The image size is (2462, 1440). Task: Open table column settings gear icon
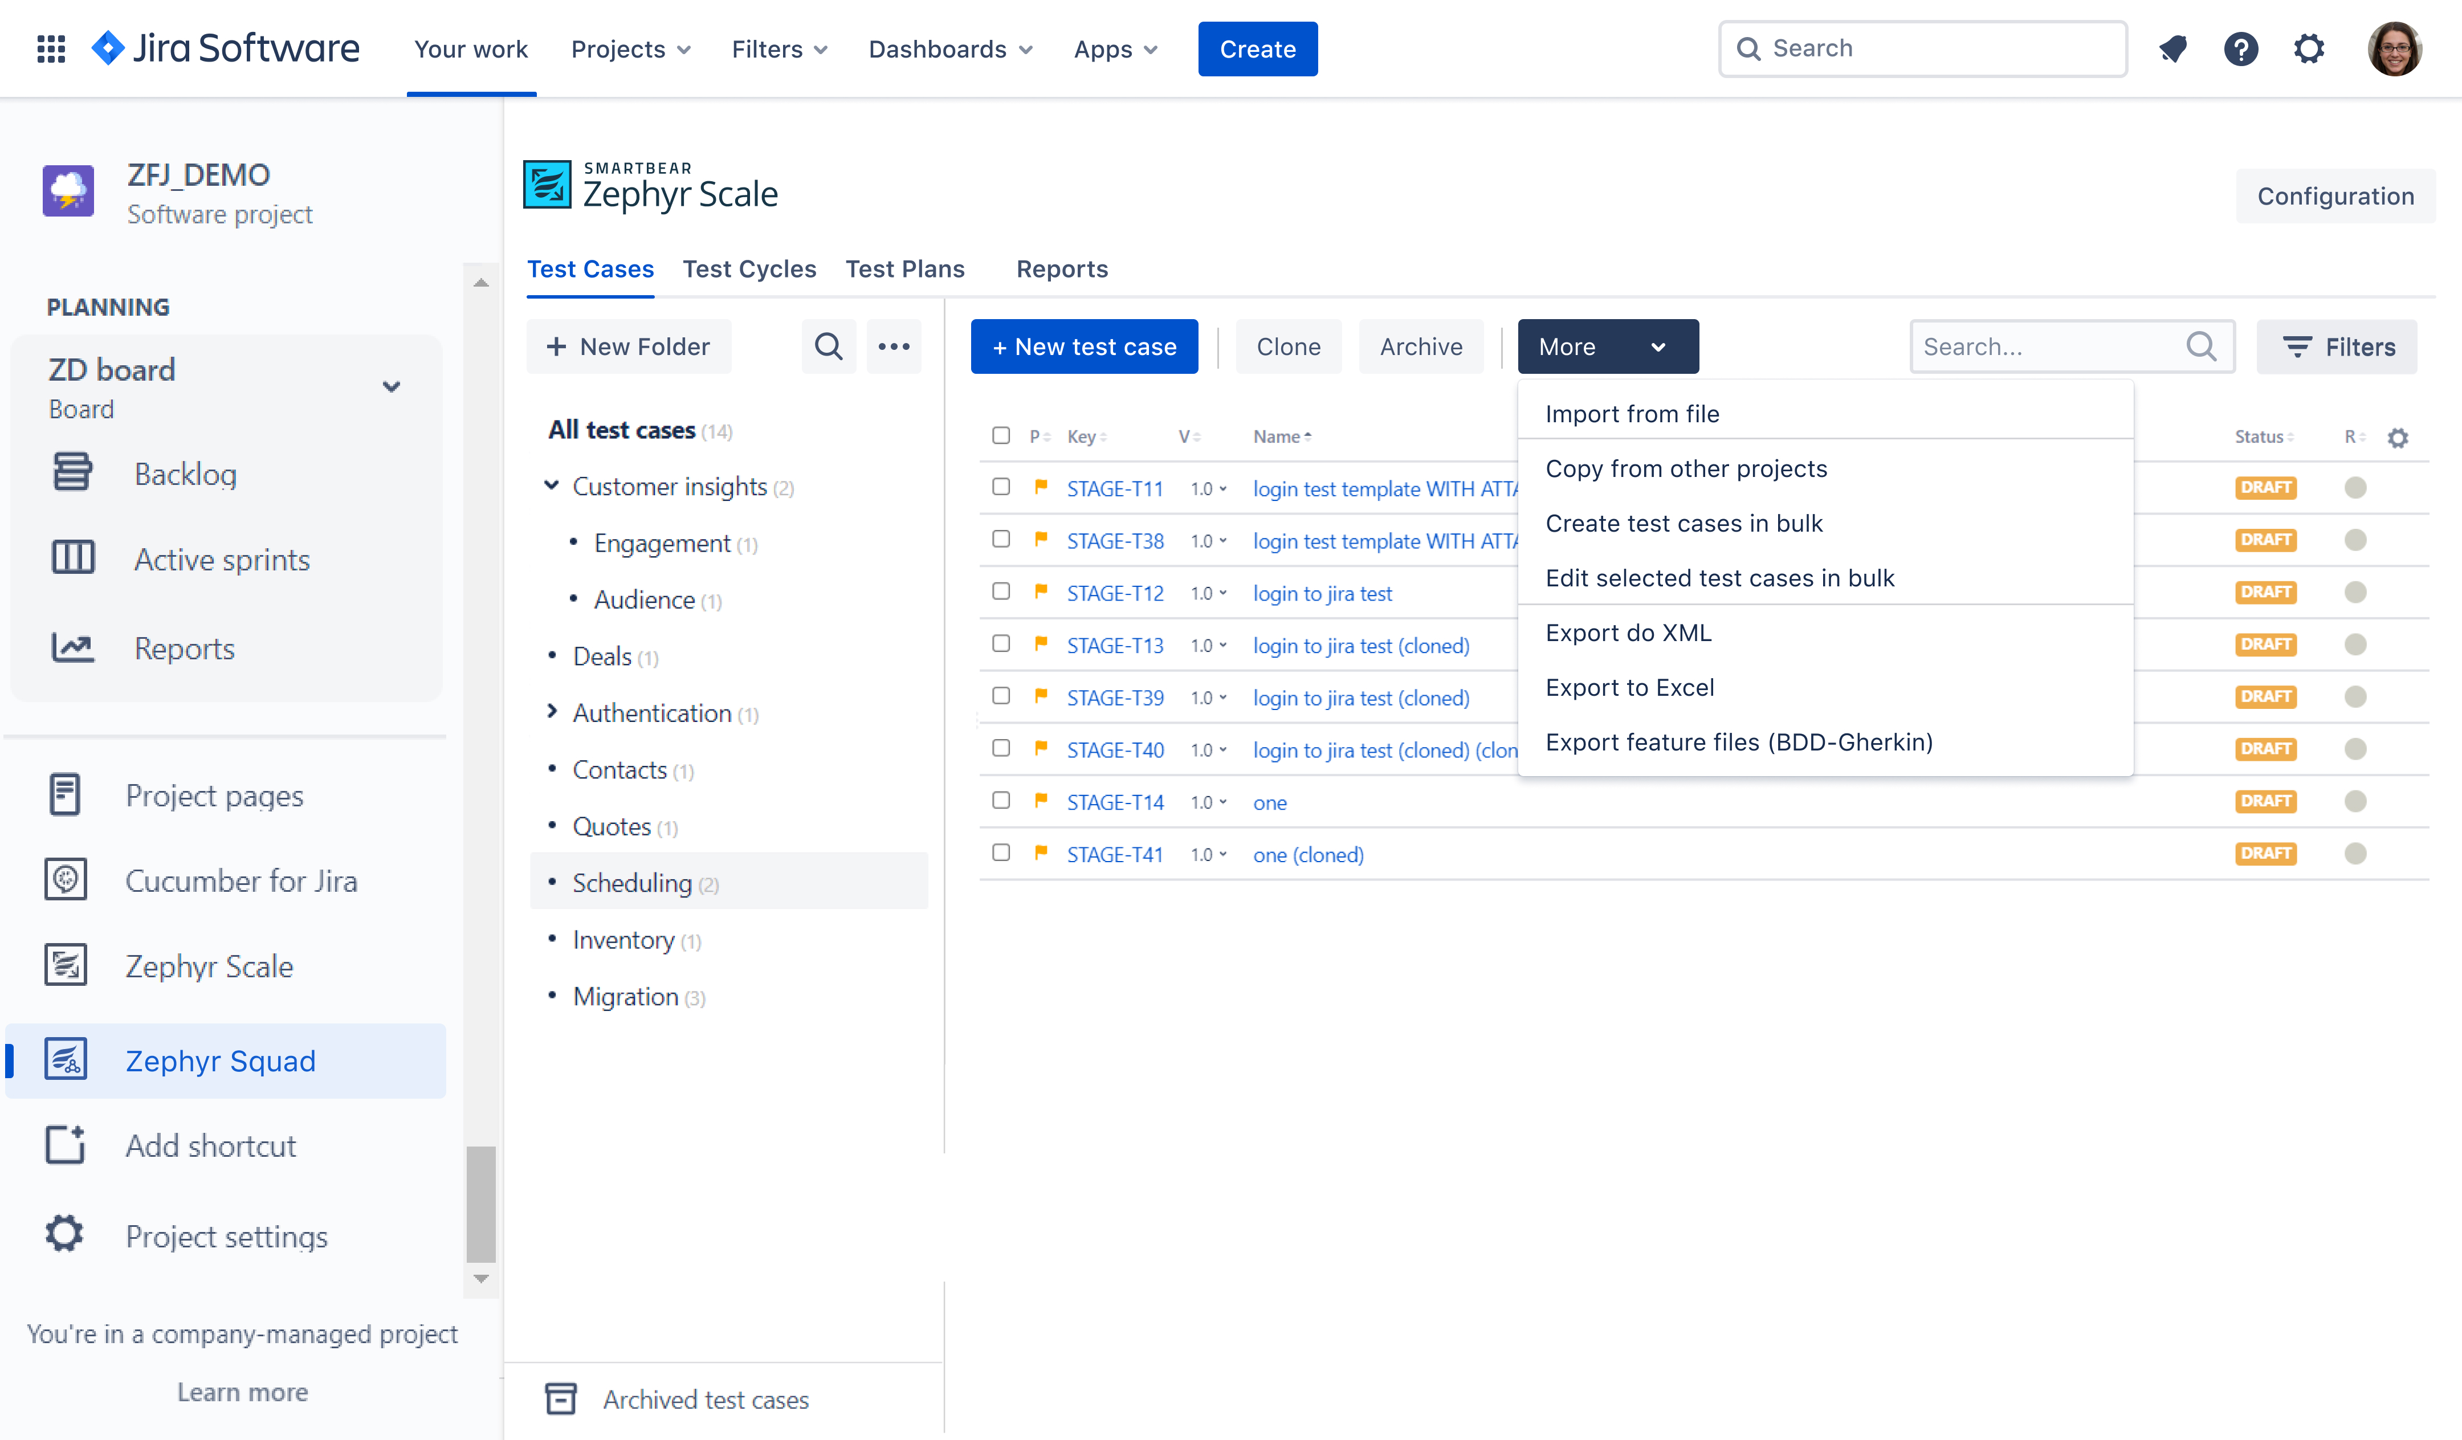2398,438
